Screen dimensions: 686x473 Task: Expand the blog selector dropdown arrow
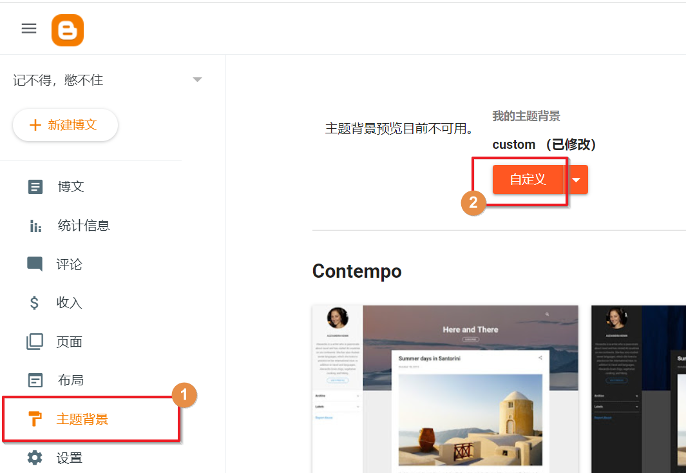coord(198,80)
